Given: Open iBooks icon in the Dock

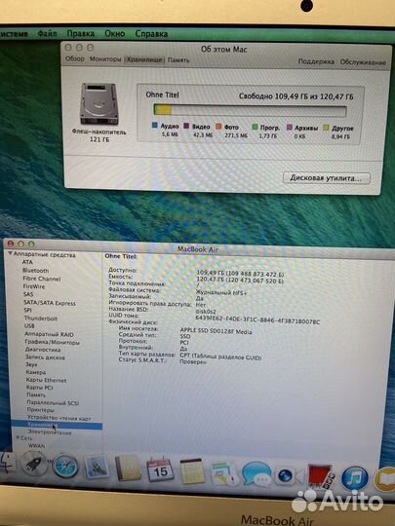Looking at the screenshot, I should 385,479.
